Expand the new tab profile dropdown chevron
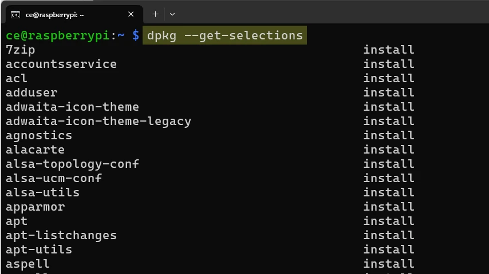The height and width of the screenshot is (274, 489). coord(172,14)
